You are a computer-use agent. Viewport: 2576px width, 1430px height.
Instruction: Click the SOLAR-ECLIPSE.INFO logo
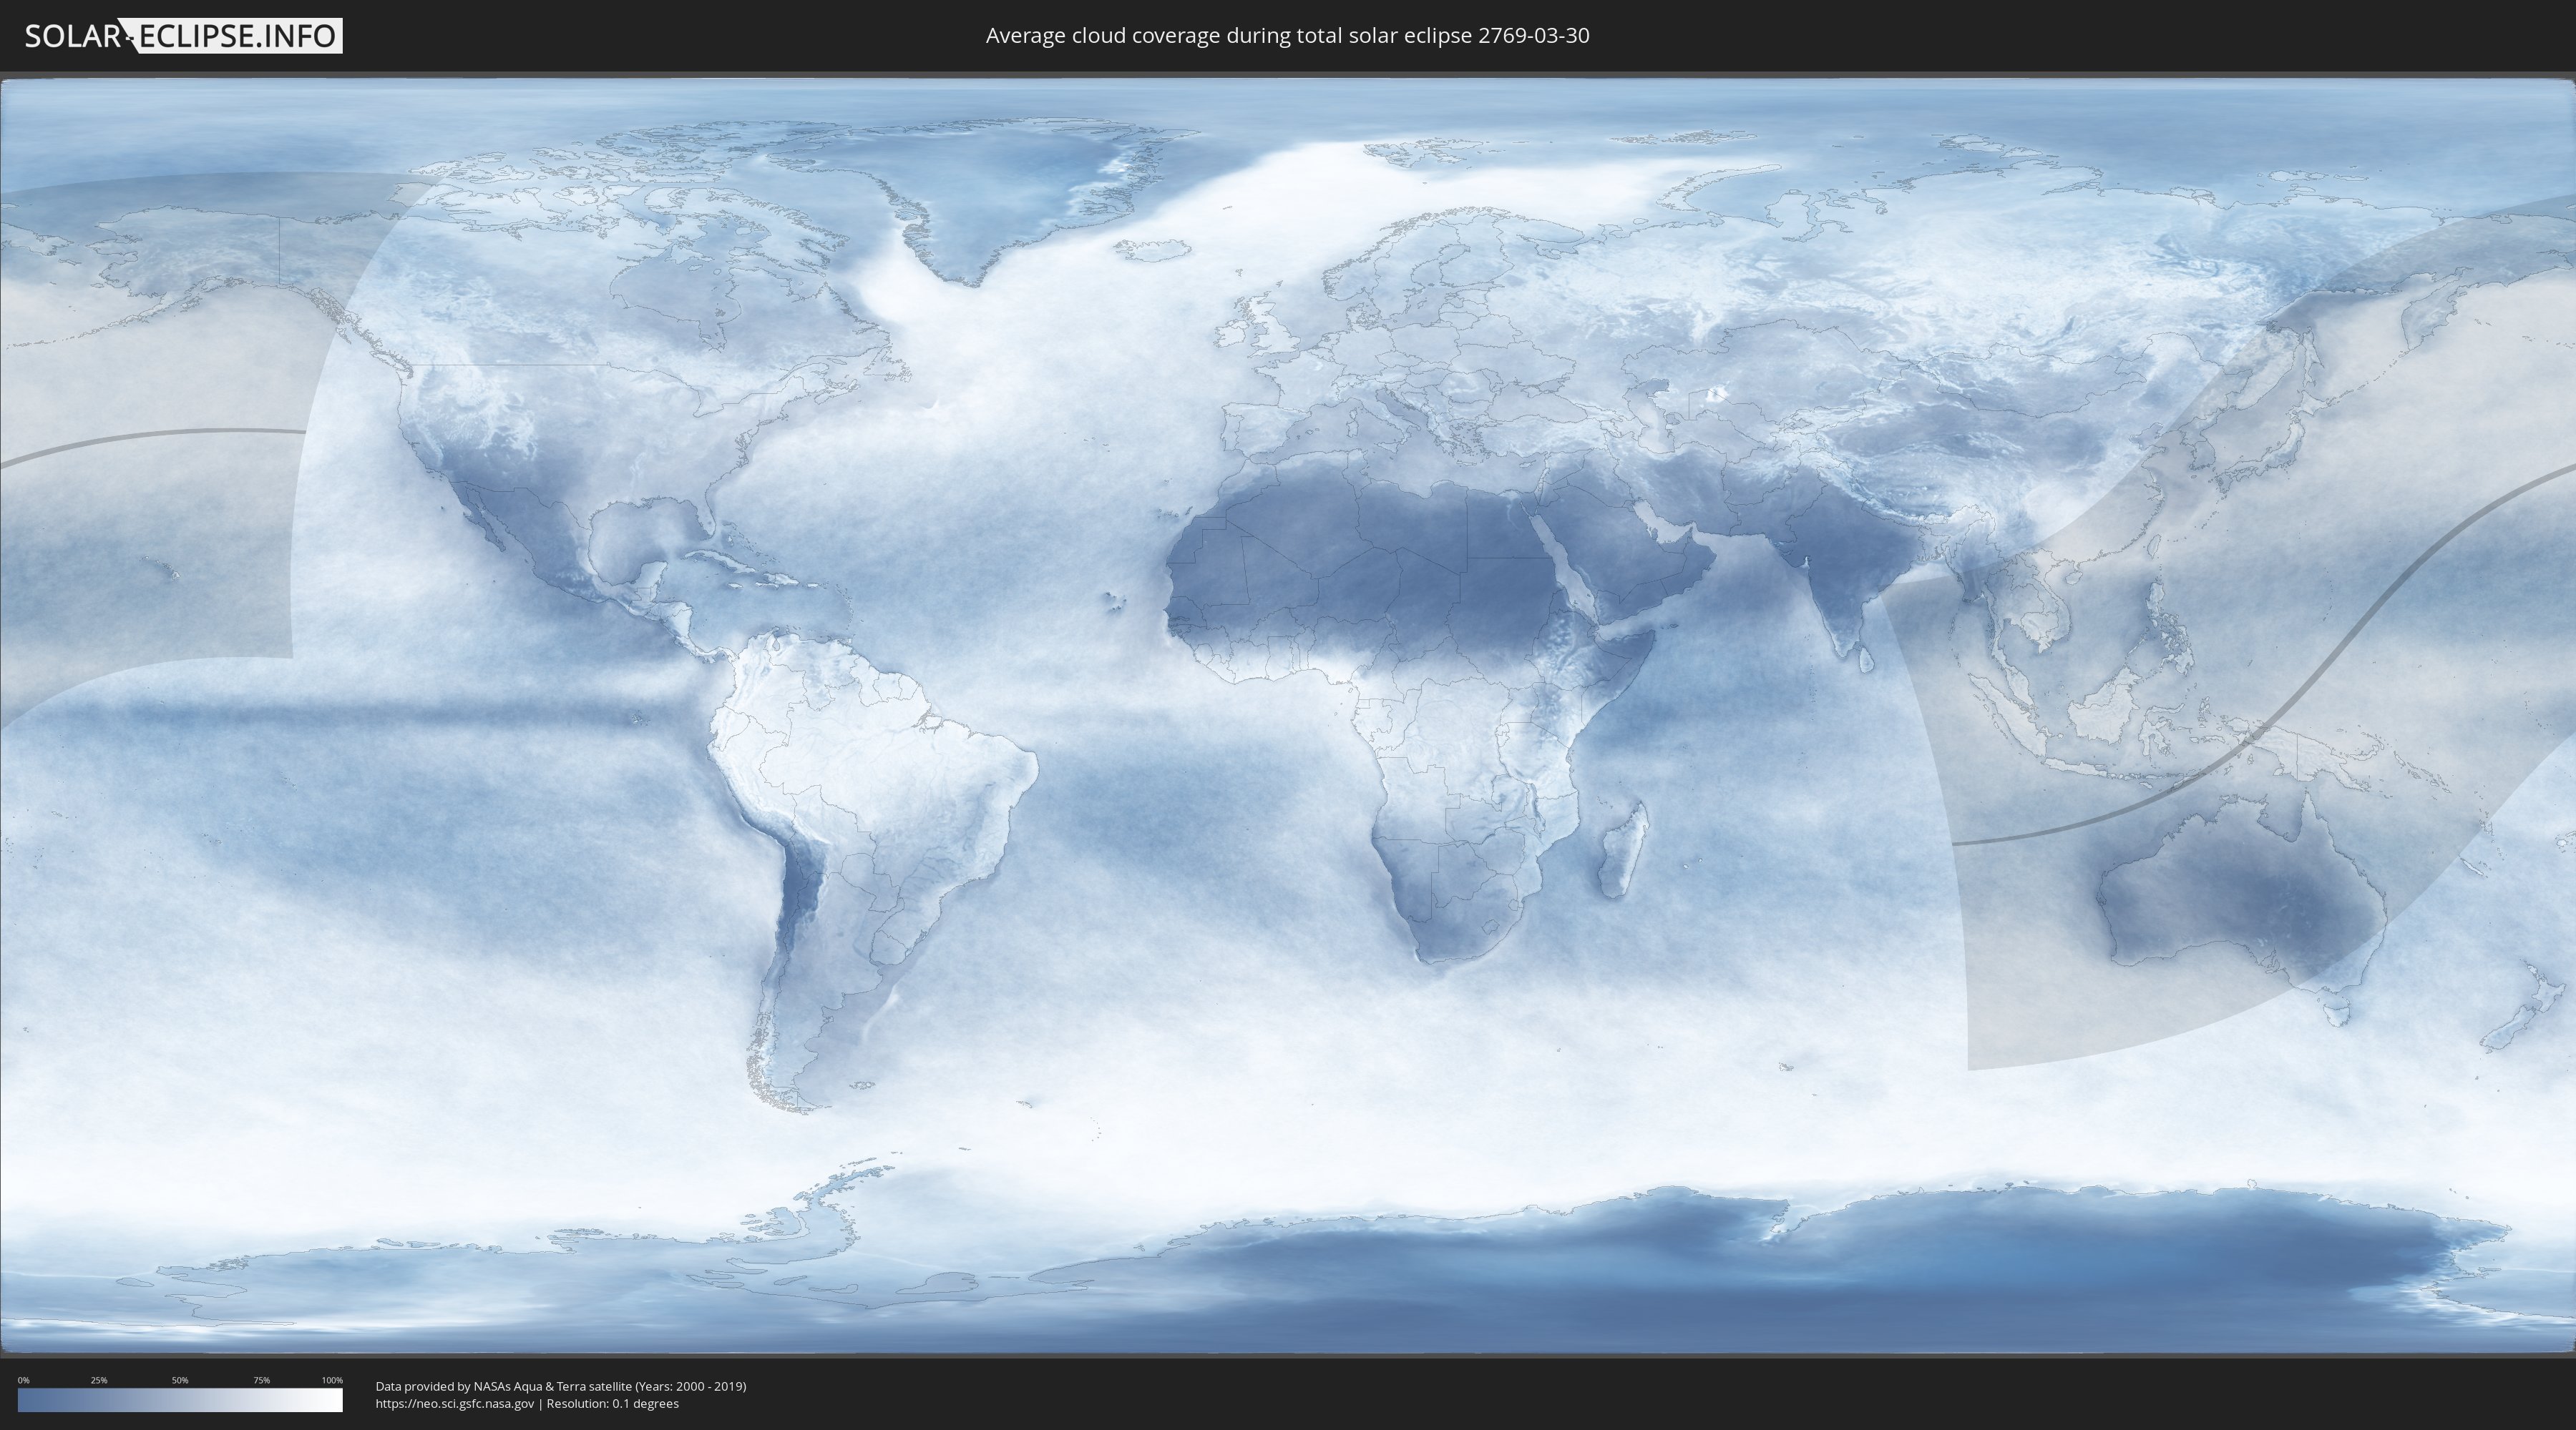183,36
